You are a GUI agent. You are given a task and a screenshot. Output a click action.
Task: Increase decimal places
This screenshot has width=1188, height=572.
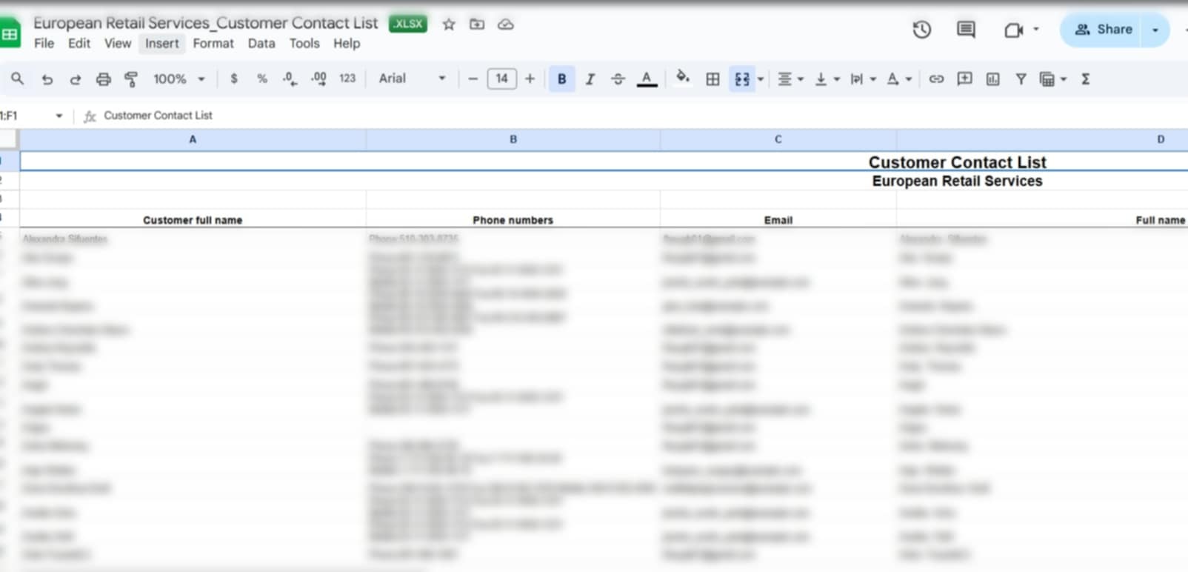point(318,79)
